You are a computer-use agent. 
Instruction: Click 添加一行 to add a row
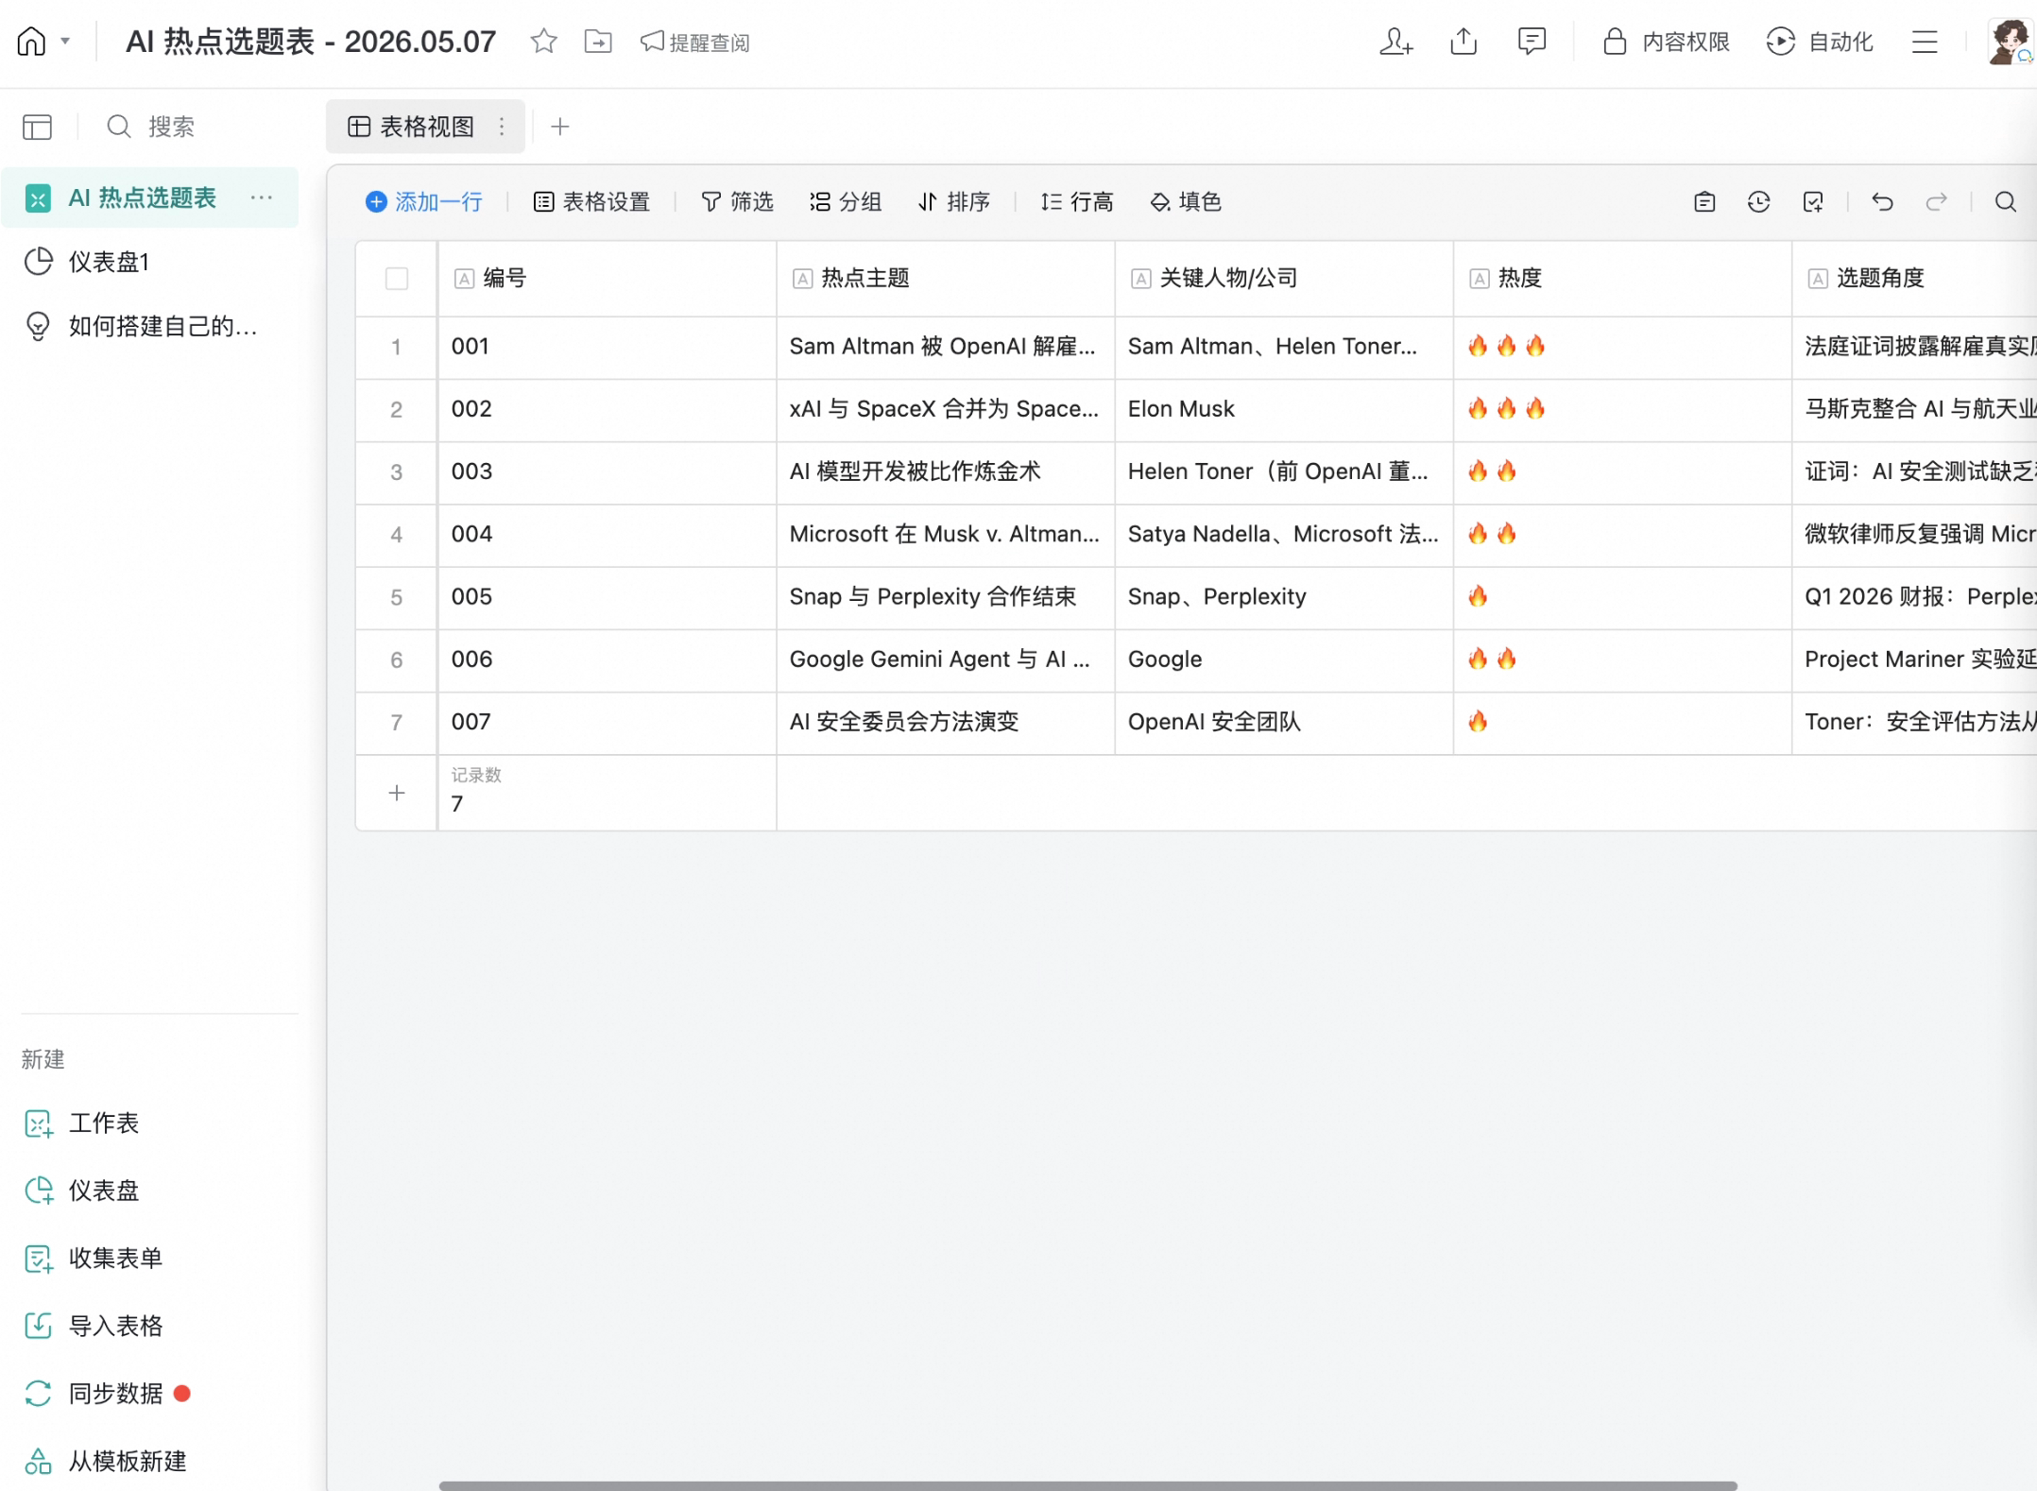(x=424, y=201)
